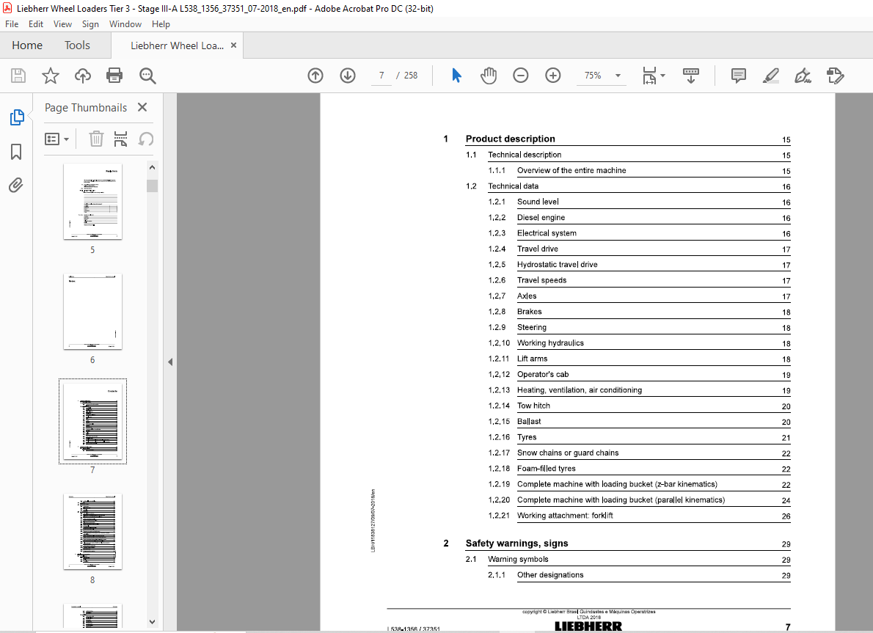Follow Diesel engine contents entry
This screenshot has height=633, width=873.
click(541, 218)
